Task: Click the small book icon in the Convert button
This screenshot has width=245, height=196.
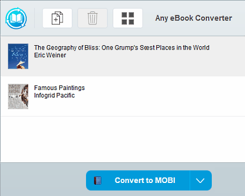Action: pyautogui.click(x=97, y=181)
